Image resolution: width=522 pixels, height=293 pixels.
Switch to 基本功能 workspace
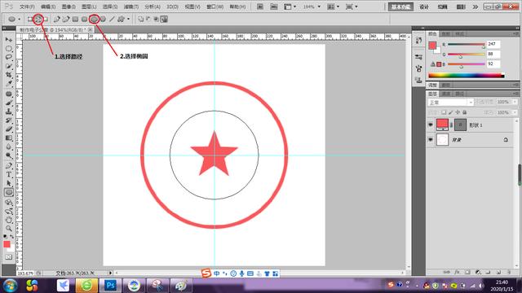[x=400, y=7]
